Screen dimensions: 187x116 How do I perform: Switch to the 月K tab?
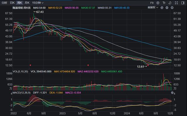(27, 3)
